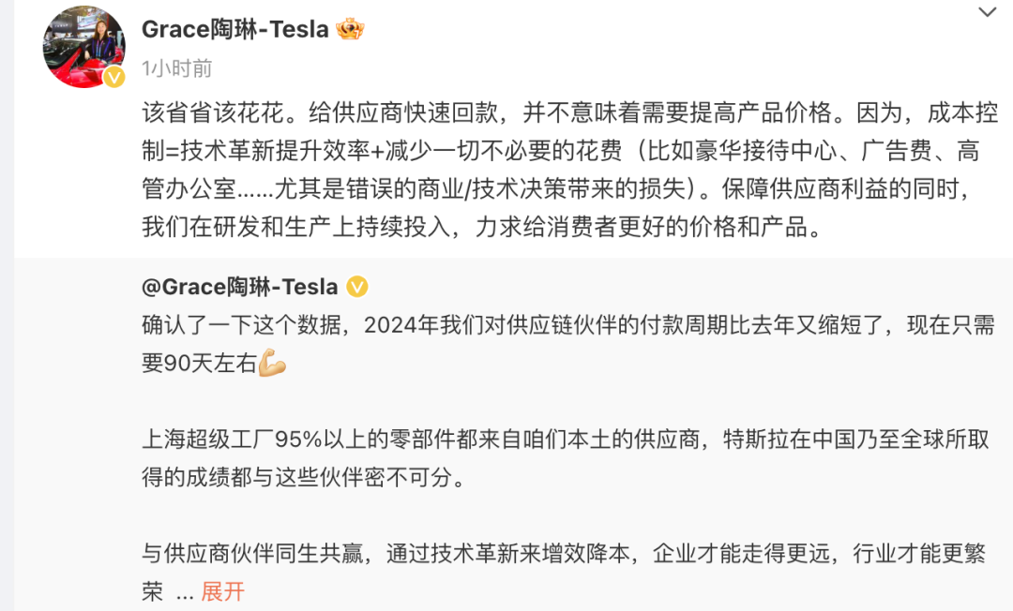Click the post line starting "该省省该花花"
Image resolution: width=1013 pixels, height=611 pixels.
(x=570, y=112)
